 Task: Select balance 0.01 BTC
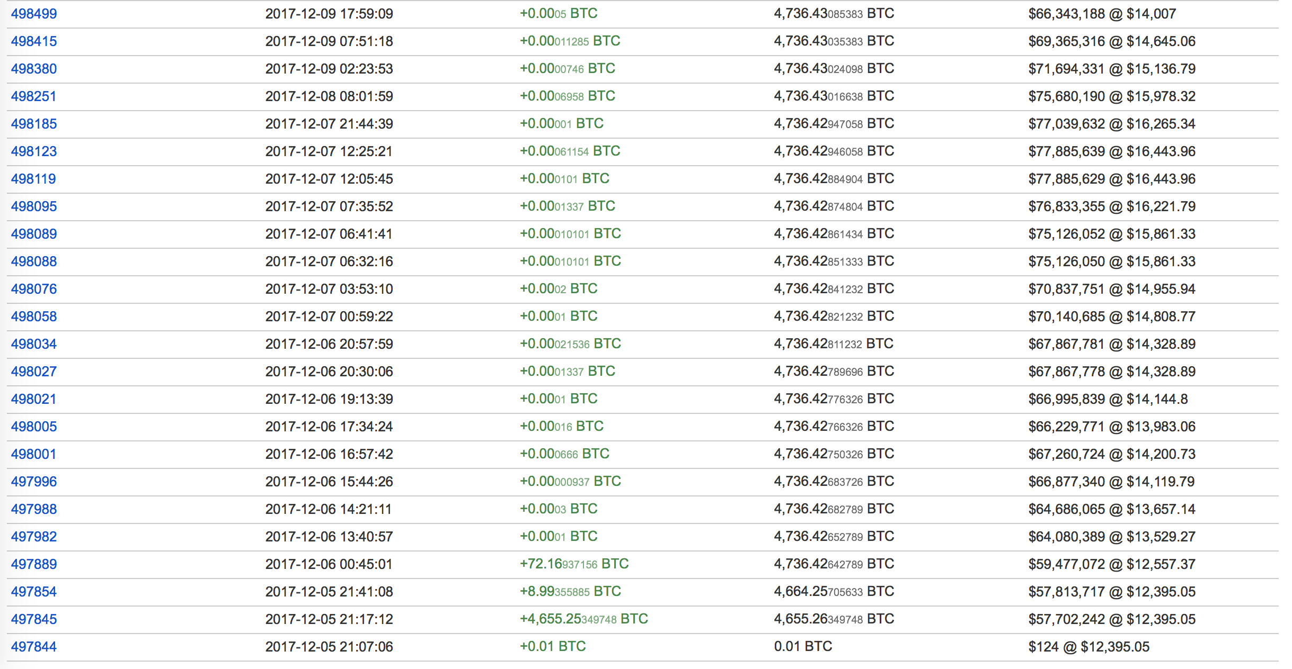coord(803,646)
